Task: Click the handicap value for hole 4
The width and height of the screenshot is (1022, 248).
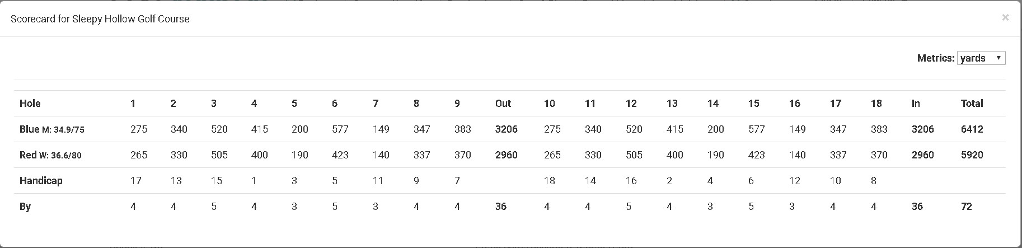Action: [x=254, y=181]
